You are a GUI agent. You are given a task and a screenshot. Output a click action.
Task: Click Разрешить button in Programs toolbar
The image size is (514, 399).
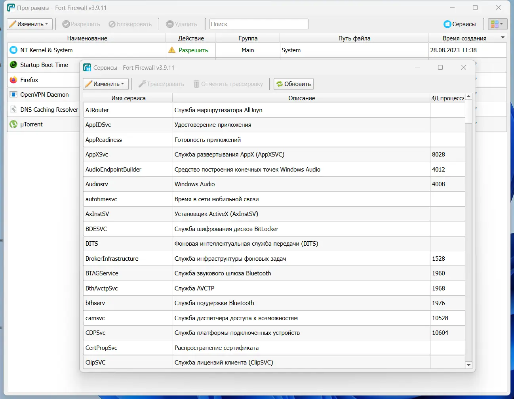(x=81, y=24)
